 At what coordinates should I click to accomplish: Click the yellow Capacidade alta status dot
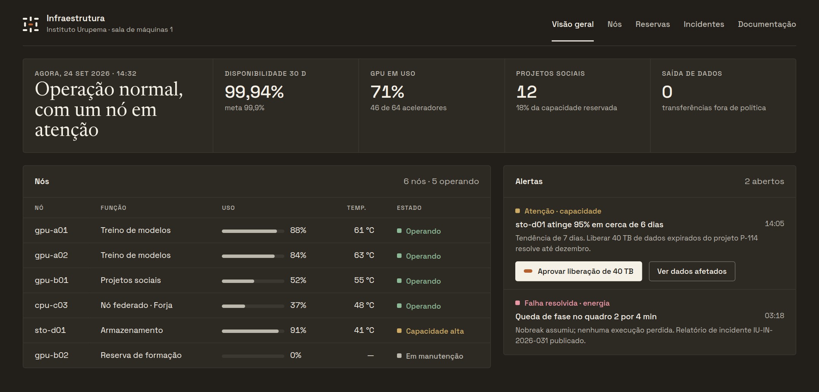[x=399, y=331]
